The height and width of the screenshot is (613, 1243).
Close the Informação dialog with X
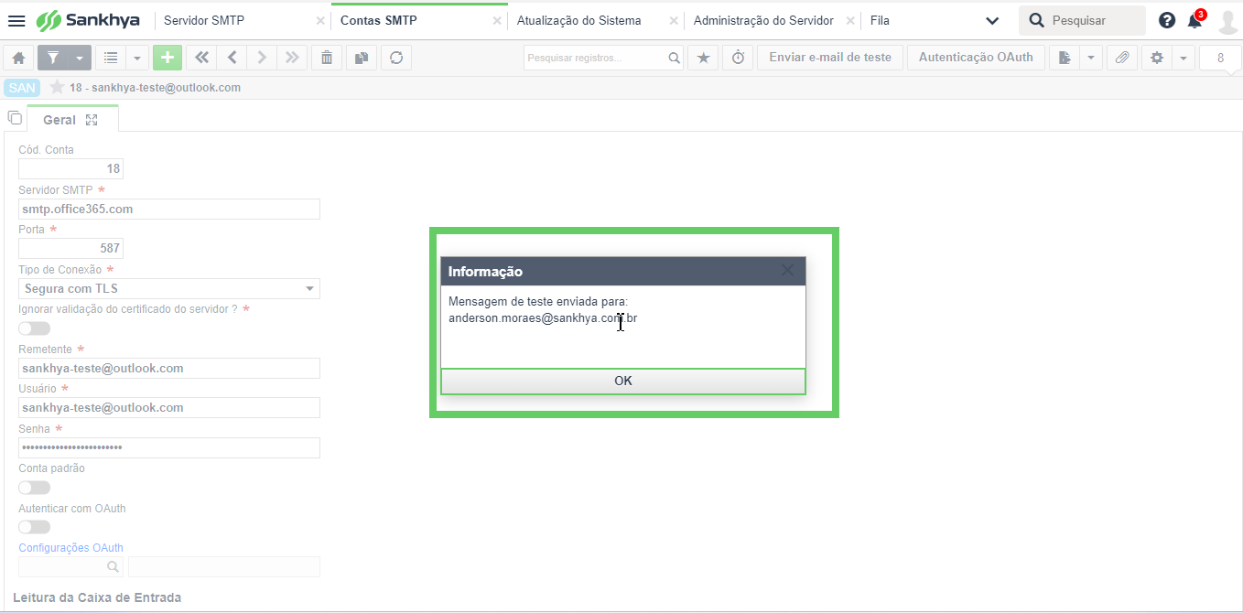(788, 271)
